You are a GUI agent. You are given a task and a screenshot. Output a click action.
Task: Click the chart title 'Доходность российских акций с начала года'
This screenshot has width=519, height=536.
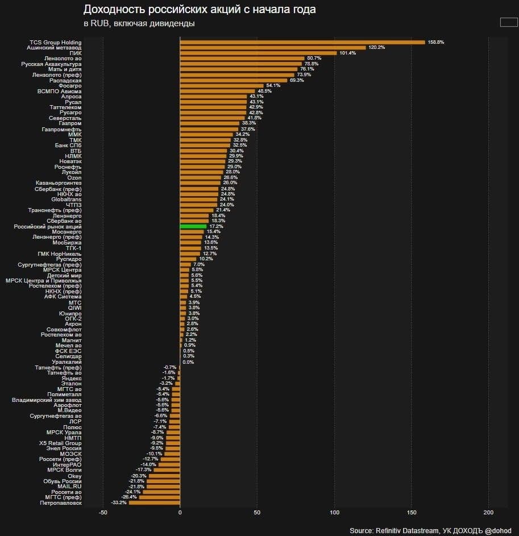200,10
